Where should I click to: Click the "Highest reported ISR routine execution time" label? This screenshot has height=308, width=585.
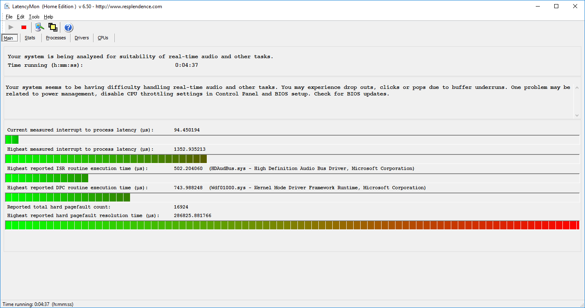click(78, 168)
